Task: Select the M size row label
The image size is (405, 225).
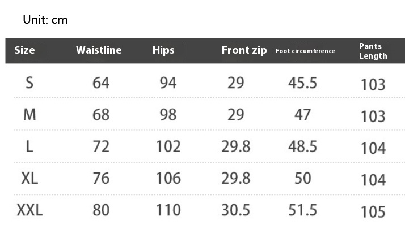Action: pos(29,115)
